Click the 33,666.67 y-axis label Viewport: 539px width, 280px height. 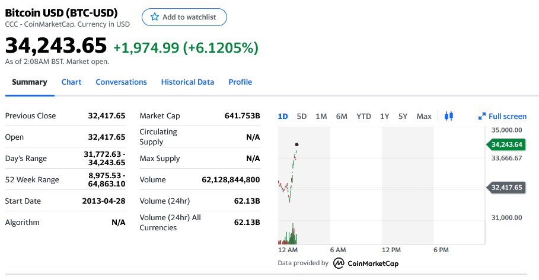tap(507, 158)
